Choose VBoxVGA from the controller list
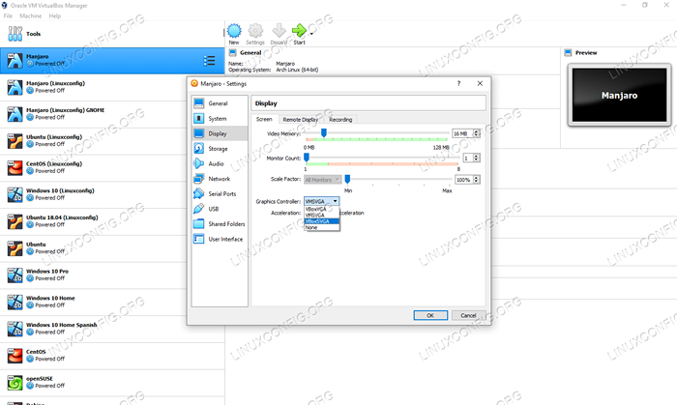The width and height of the screenshot is (677, 405). tap(322, 209)
